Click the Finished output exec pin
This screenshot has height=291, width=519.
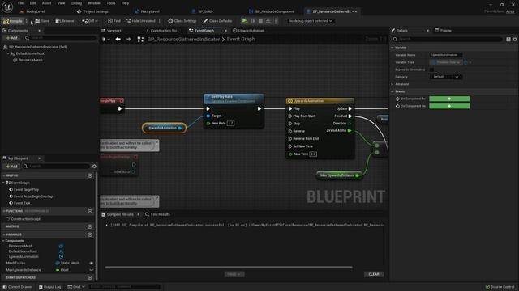coord(350,116)
